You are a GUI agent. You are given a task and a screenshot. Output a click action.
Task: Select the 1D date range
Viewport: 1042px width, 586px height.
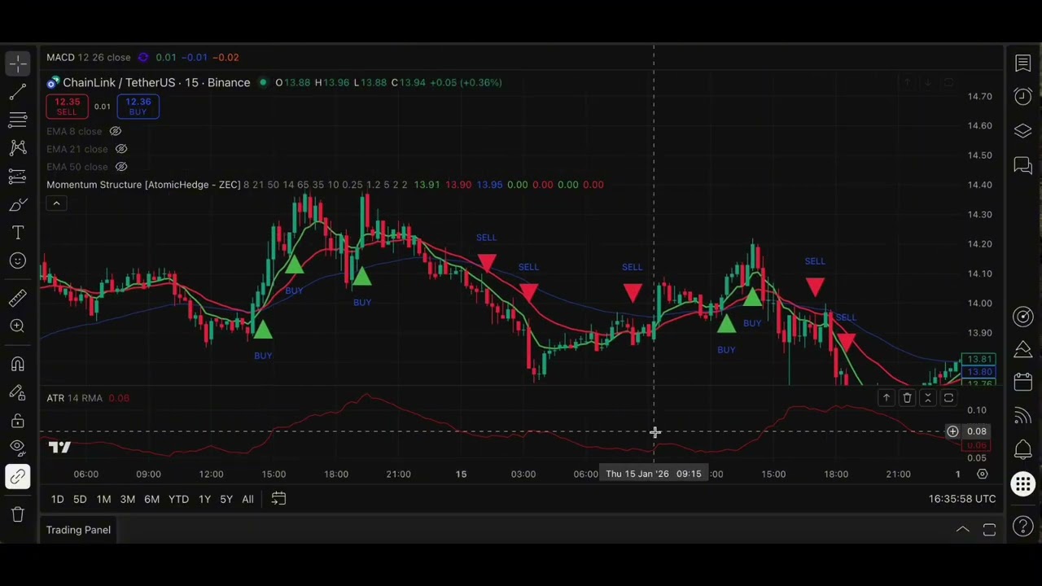coord(57,499)
